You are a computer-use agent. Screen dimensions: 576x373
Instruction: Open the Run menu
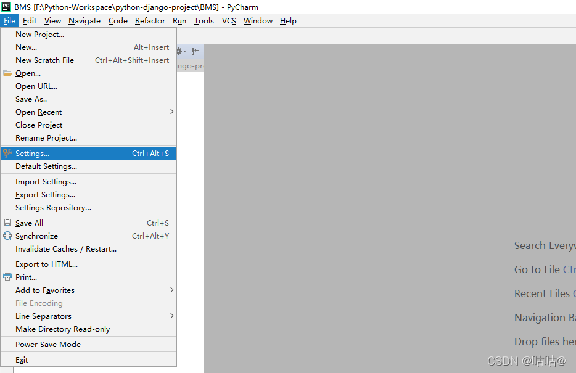tap(179, 21)
